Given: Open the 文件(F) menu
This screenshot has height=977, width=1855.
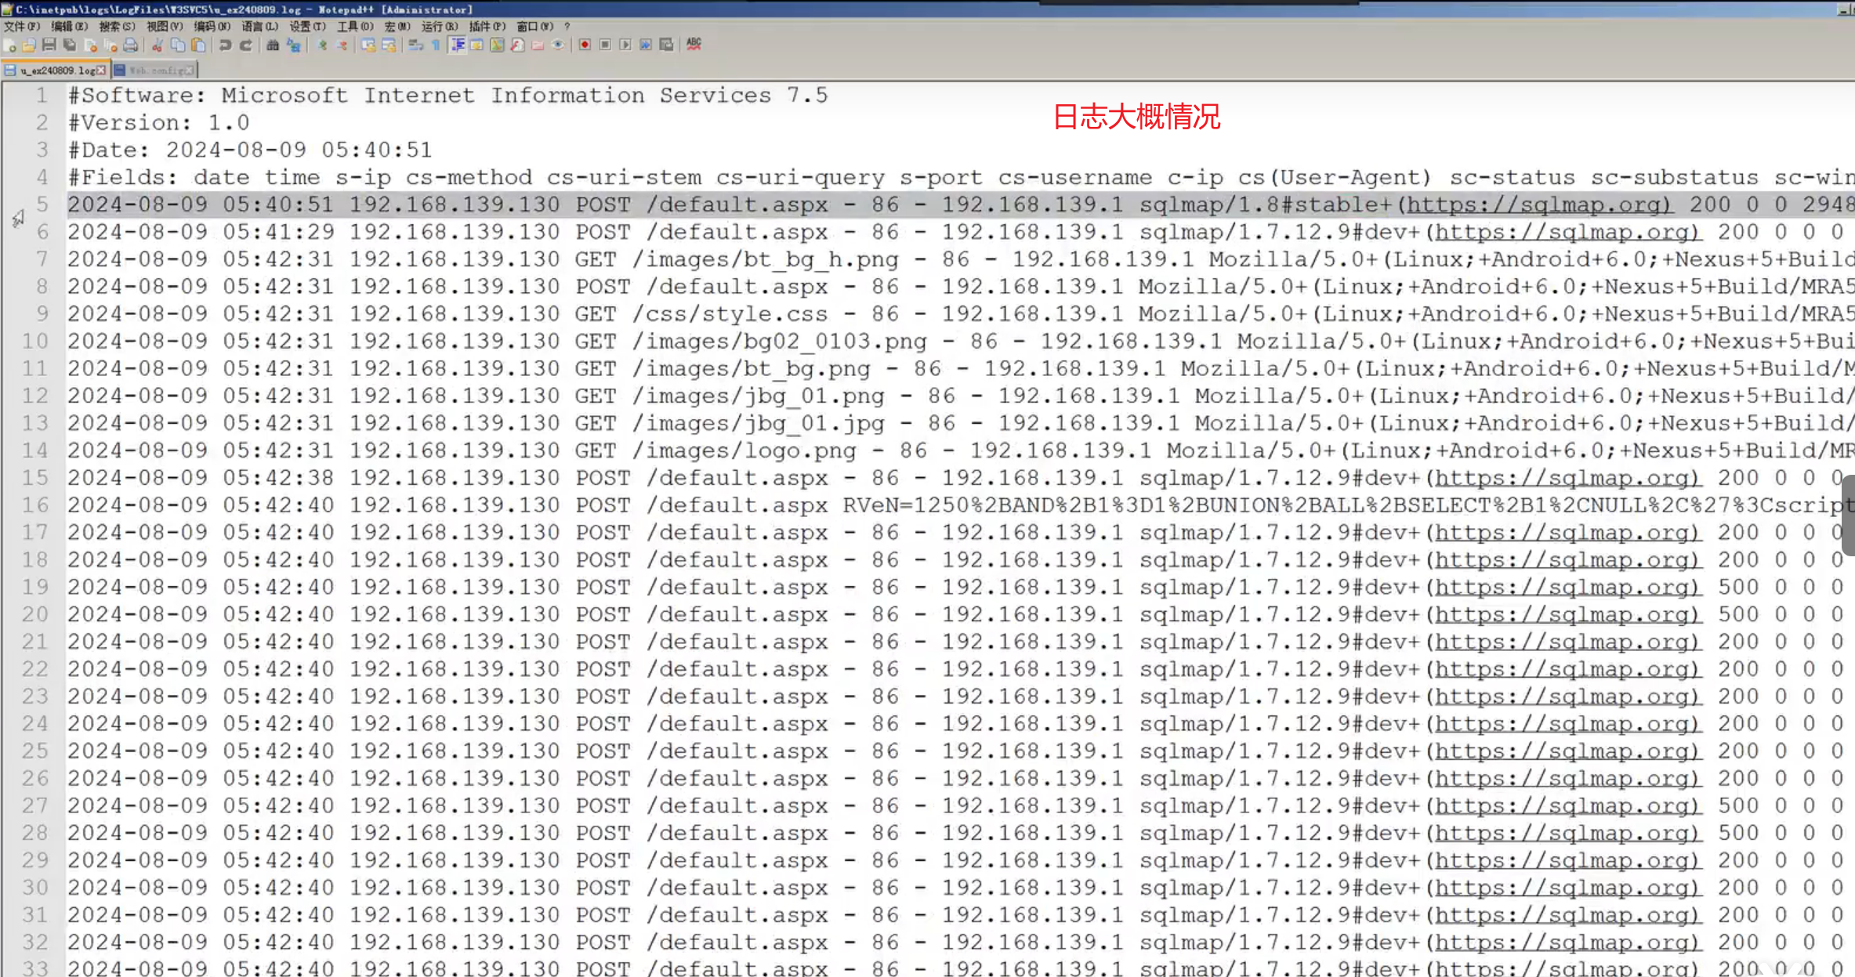Looking at the screenshot, I should pos(21,26).
